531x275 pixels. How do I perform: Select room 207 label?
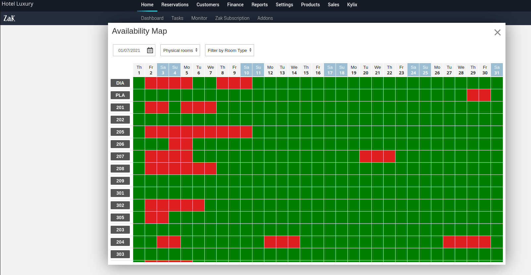tap(120, 156)
